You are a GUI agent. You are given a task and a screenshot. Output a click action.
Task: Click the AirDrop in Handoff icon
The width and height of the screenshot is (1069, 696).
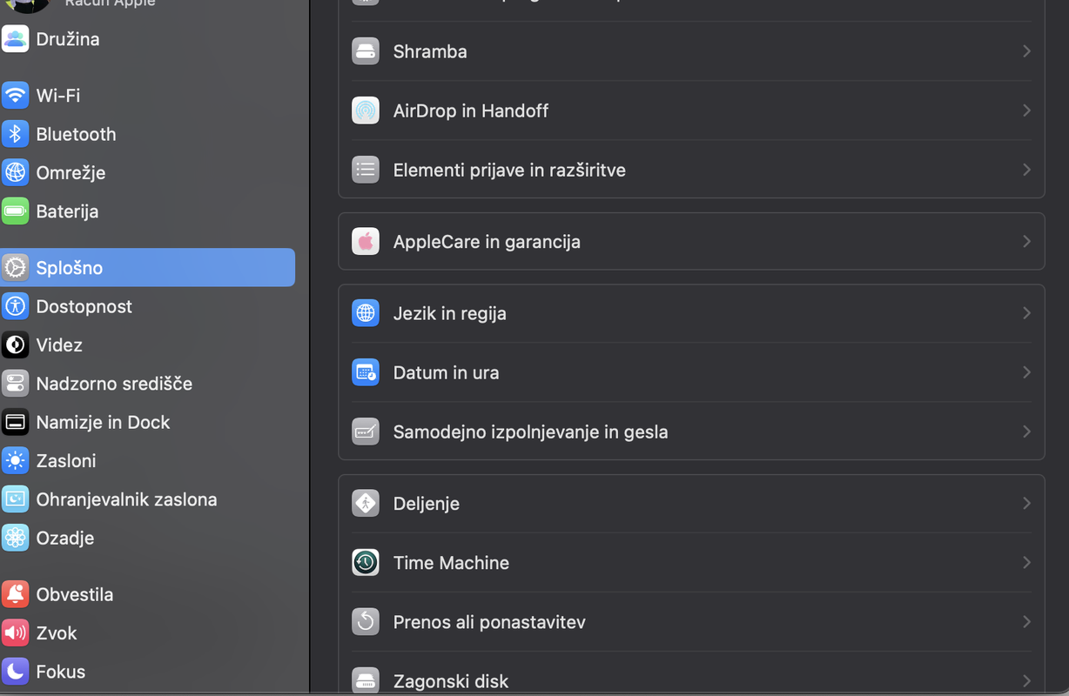(366, 110)
